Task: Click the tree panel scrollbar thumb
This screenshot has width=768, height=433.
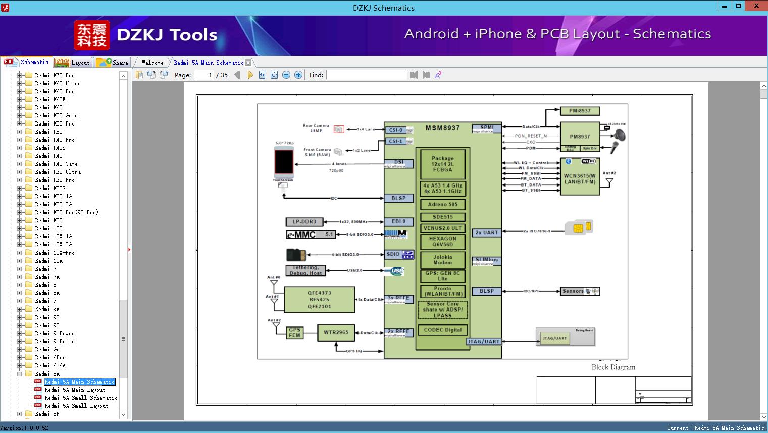Action: [x=123, y=339]
